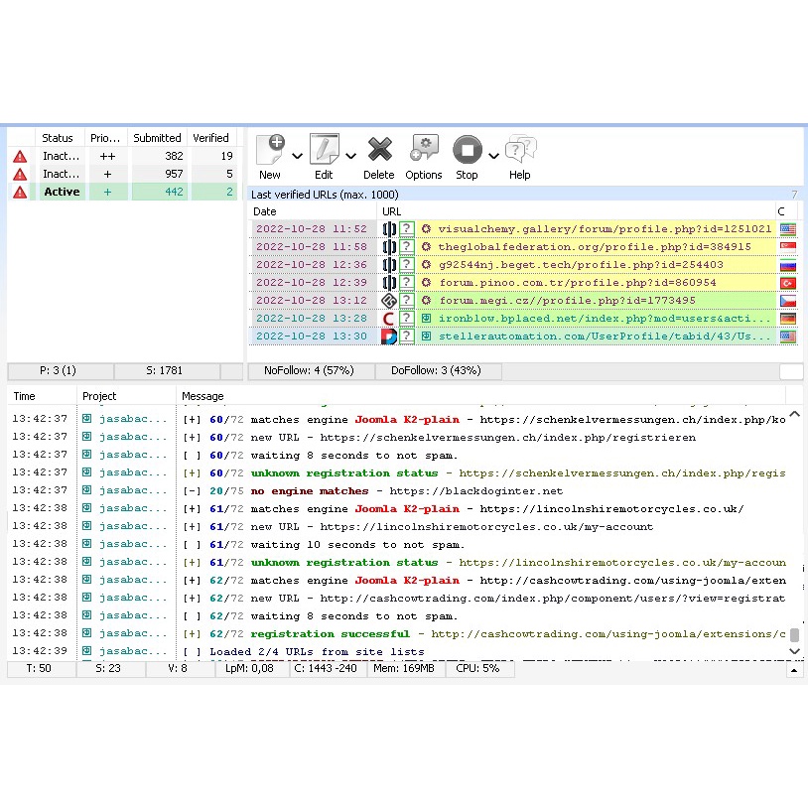Click the red warning triangle beside Active

pyautogui.click(x=20, y=191)
